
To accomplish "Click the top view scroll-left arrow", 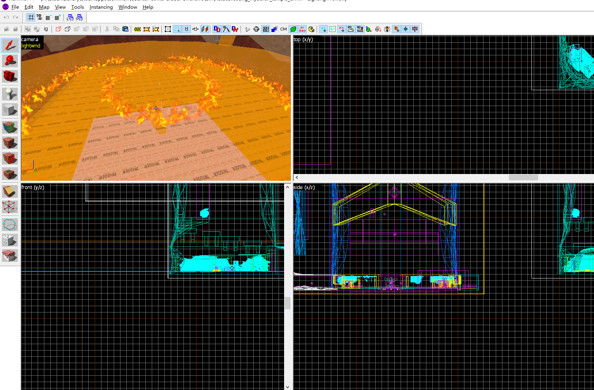I will pyautogui.click(x=297, y=177).
